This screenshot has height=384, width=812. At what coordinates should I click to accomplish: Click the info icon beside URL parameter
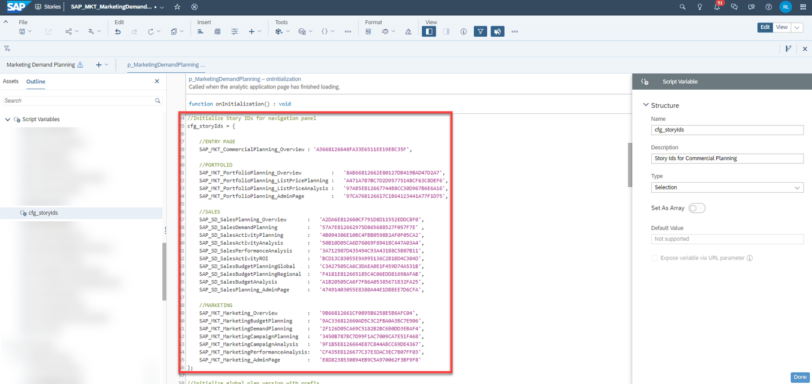[x=750, y=258]
